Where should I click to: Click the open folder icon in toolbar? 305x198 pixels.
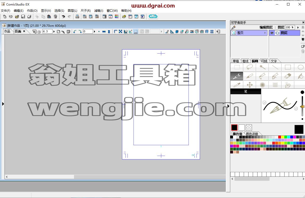coord(17,17)
